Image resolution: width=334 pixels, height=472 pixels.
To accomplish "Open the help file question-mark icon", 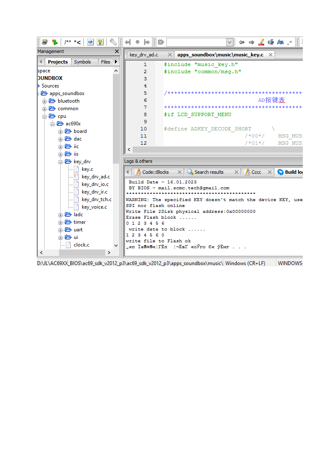I will click(x=100, y=42).
